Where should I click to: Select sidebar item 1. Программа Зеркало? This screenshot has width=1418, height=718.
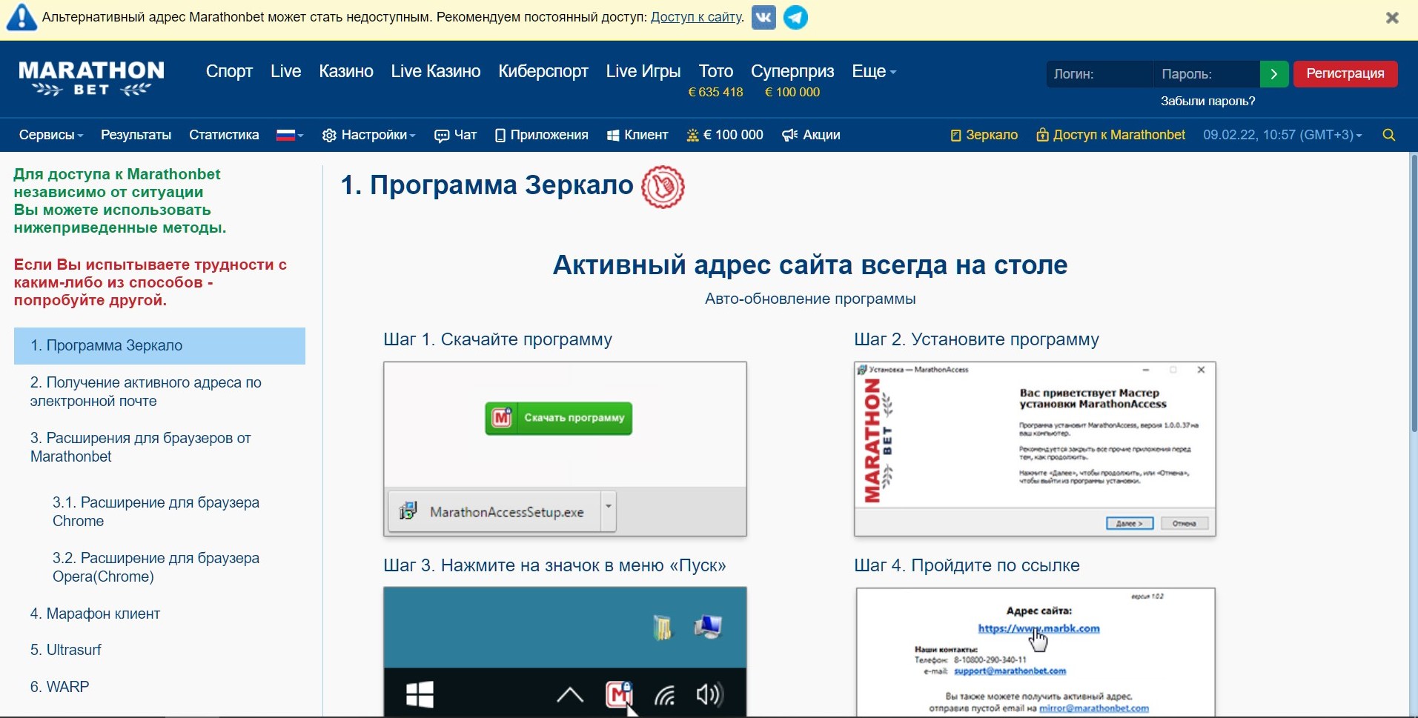pos(159,345)
